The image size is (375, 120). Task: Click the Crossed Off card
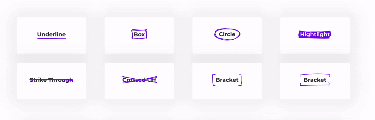(x=139, y=81)
